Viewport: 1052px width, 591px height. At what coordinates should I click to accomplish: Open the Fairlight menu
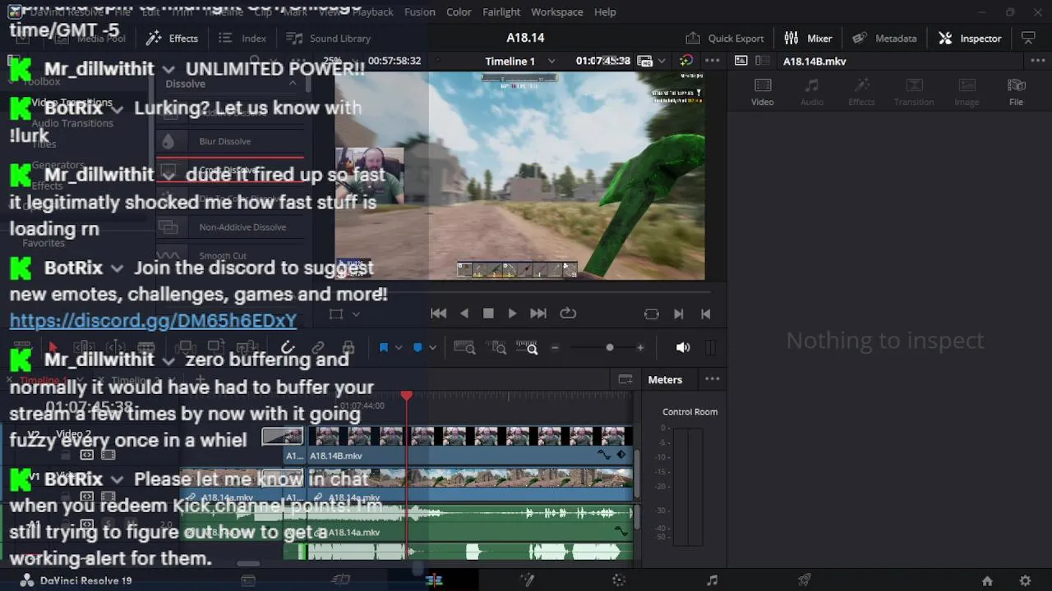point(501,11)
